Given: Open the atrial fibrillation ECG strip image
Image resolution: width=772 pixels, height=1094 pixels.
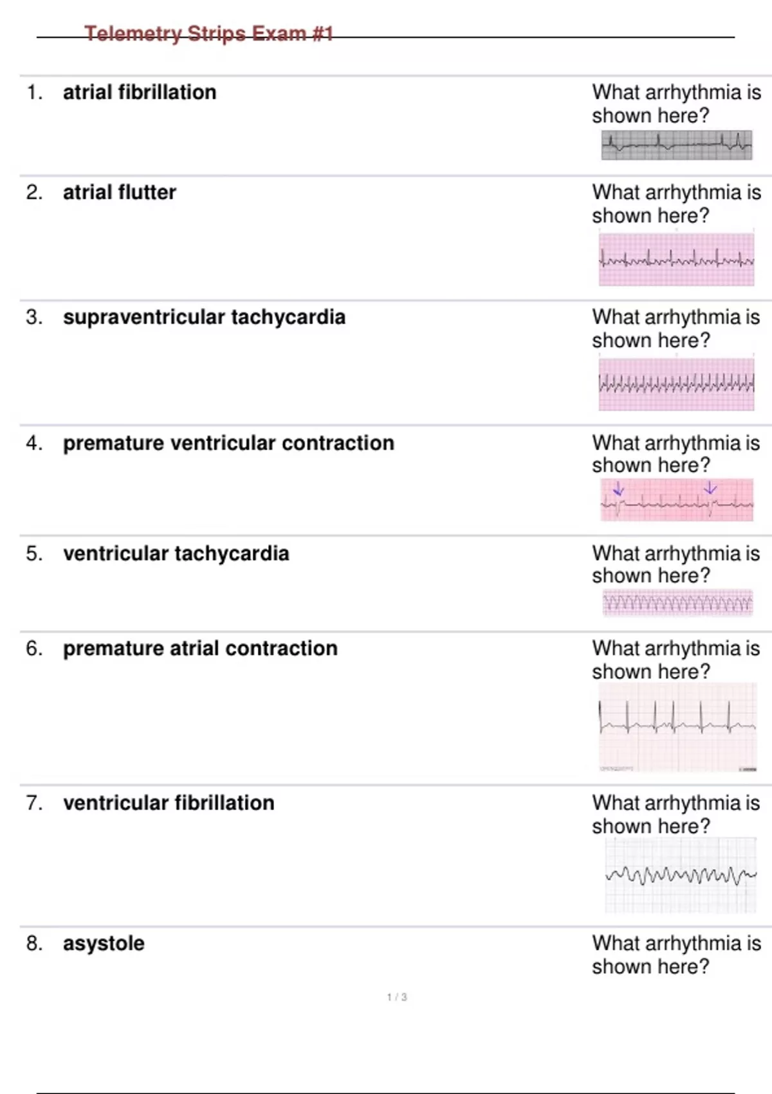Looking at the screenshot, I should point(677,145).
